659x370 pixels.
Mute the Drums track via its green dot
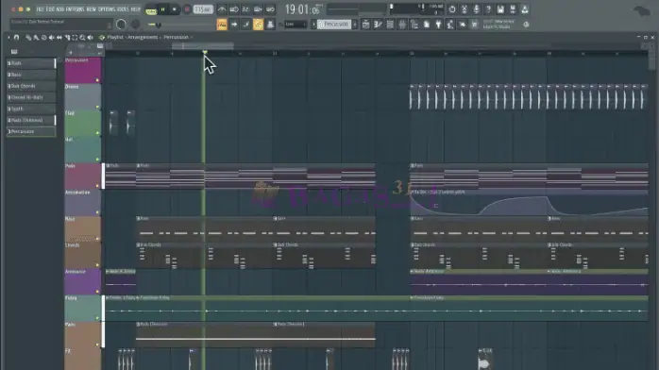97,107
